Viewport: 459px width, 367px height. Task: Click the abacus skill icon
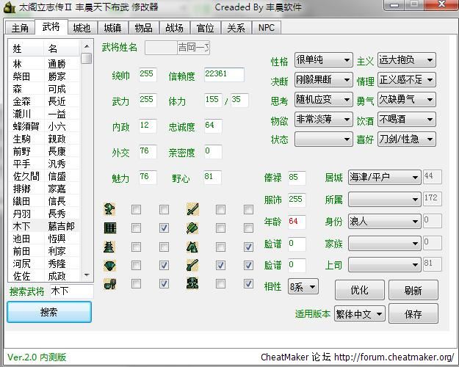pos(109,228)
